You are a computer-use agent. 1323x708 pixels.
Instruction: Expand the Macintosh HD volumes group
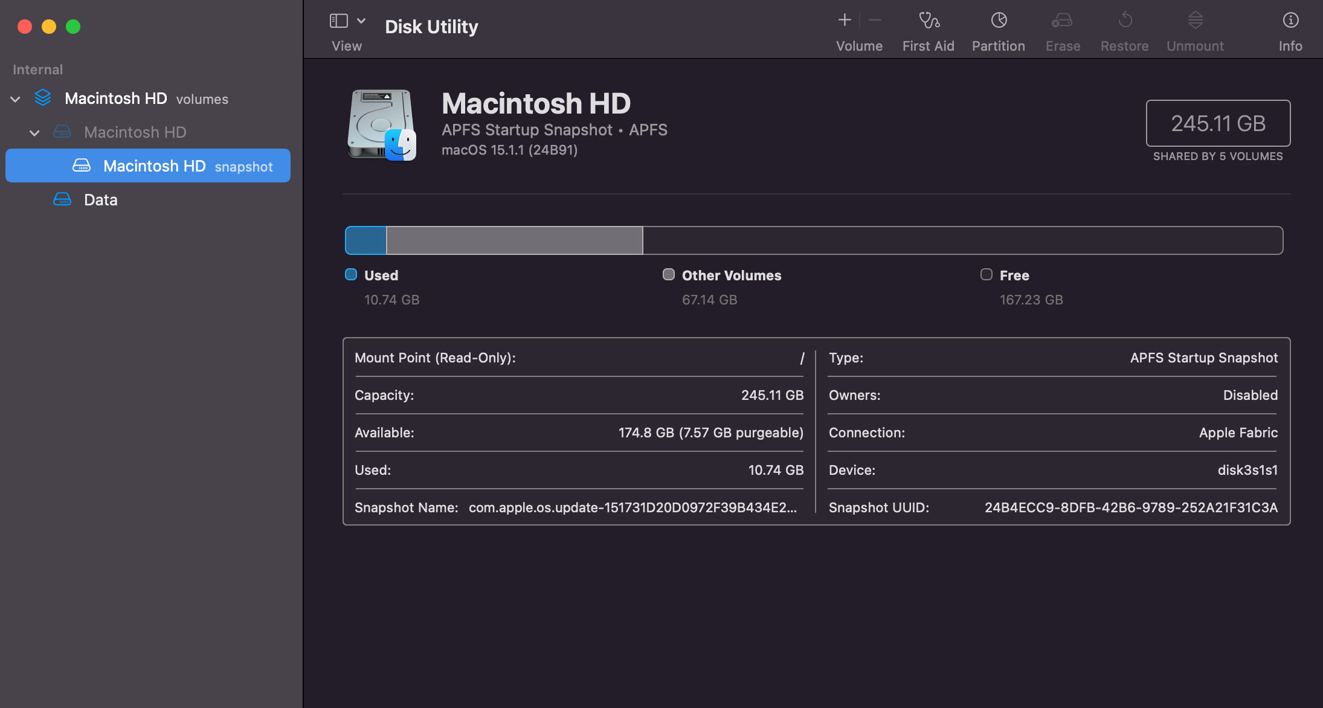18,98
